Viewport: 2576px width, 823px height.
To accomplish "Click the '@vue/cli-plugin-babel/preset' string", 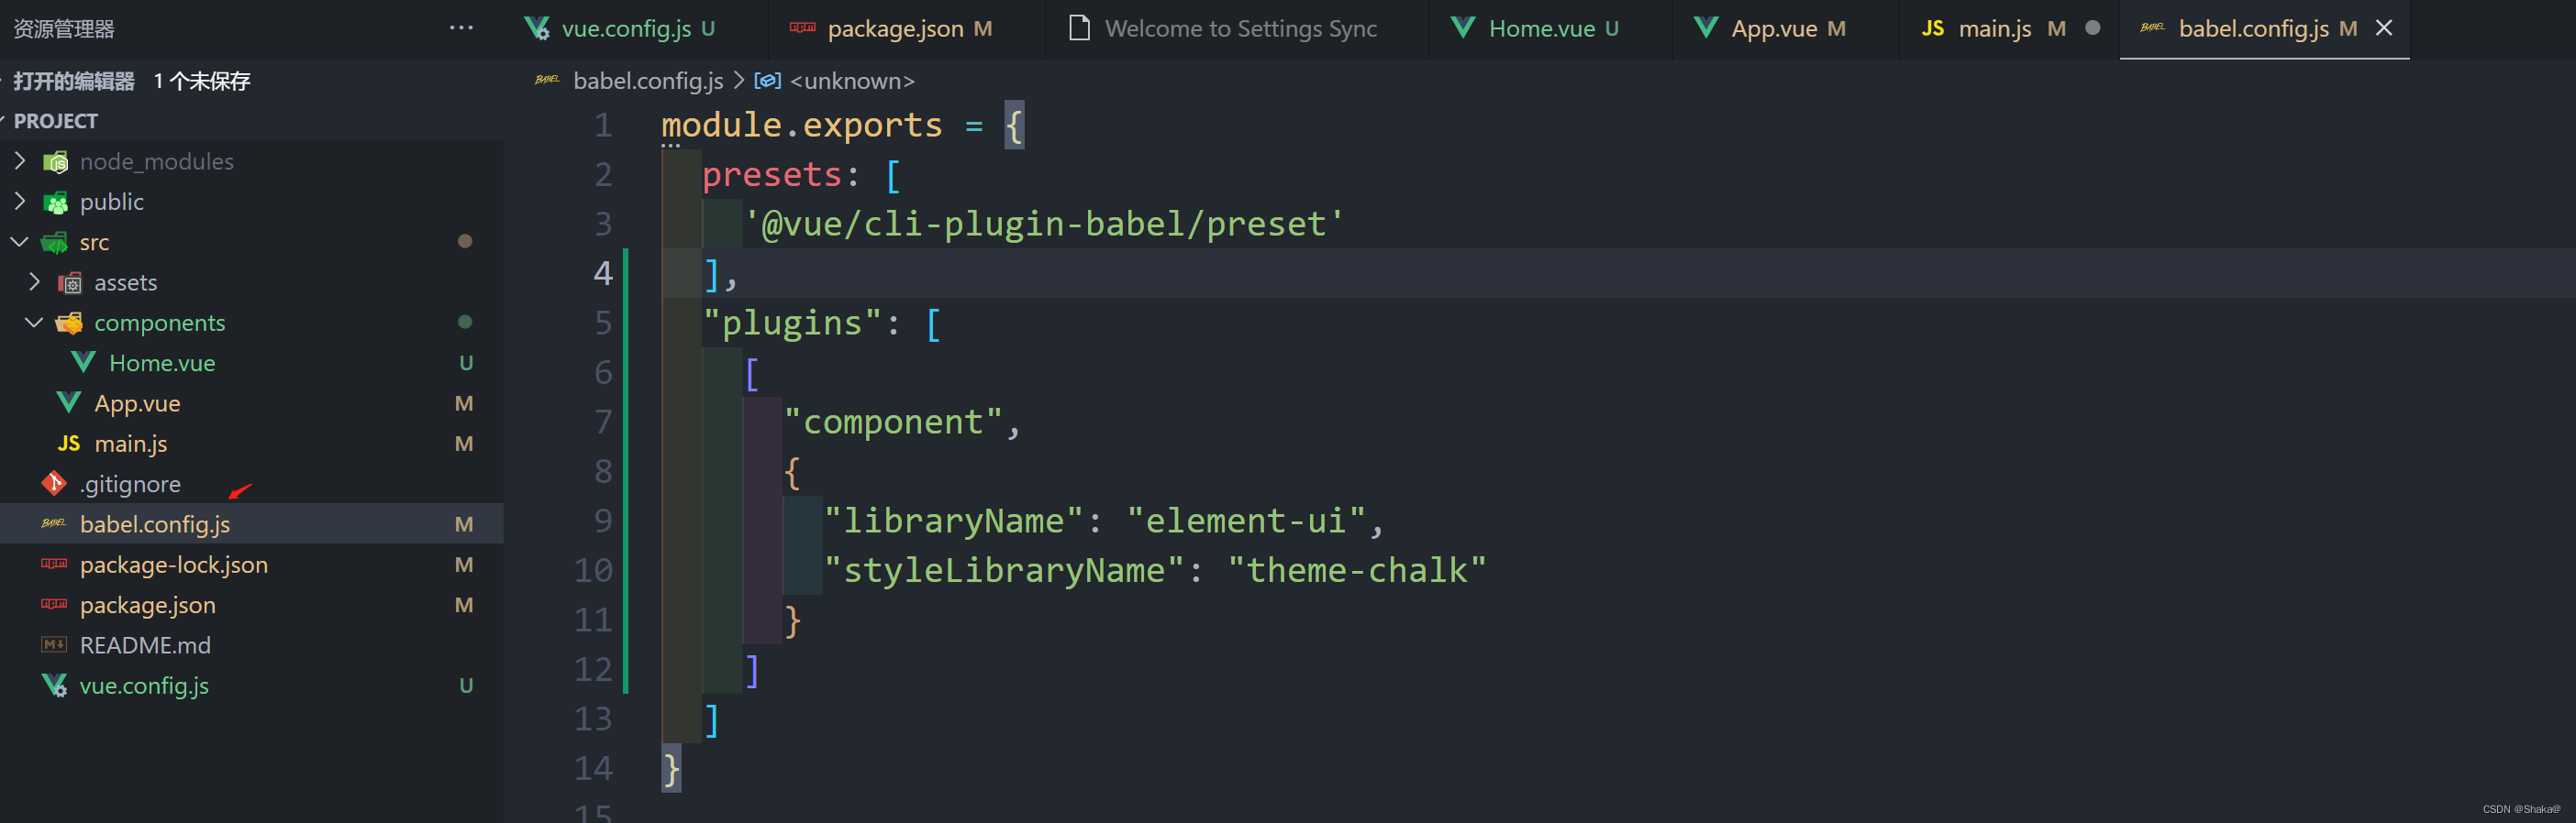I will [1044, 224].
